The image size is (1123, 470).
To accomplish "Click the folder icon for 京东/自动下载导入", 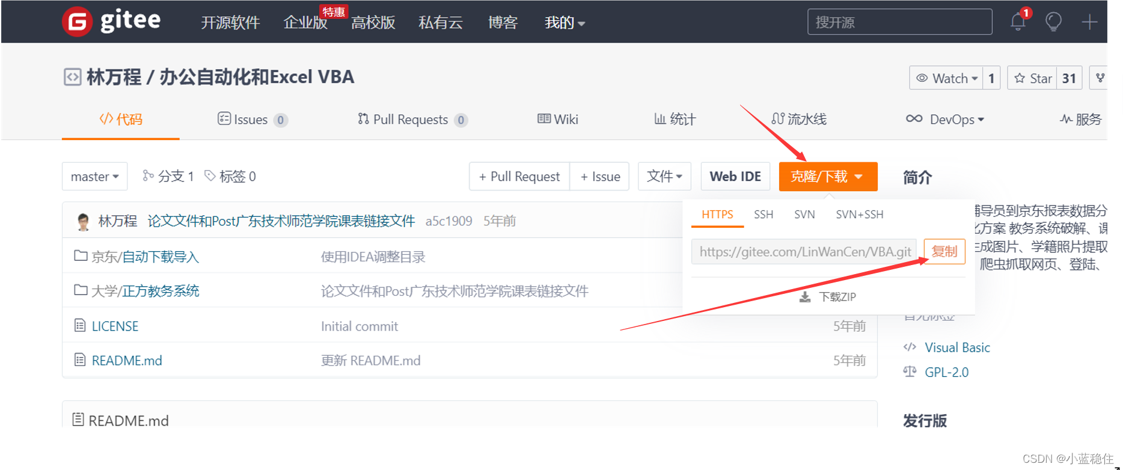I will [x=81, y=255].
